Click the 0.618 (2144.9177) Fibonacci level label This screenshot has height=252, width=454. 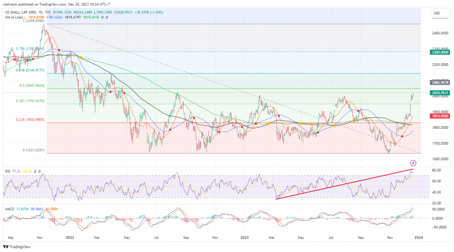(30, 70)
